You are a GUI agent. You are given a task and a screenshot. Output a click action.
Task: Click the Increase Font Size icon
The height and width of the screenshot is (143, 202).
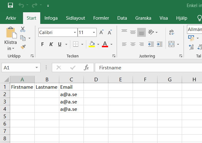(x=102, y=32)
